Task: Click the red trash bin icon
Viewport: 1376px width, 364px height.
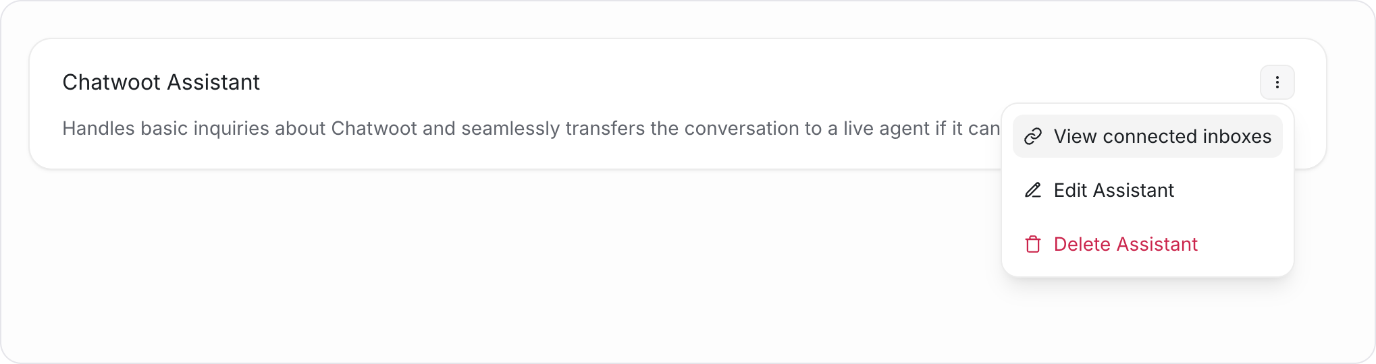Action: point(1033,244)
